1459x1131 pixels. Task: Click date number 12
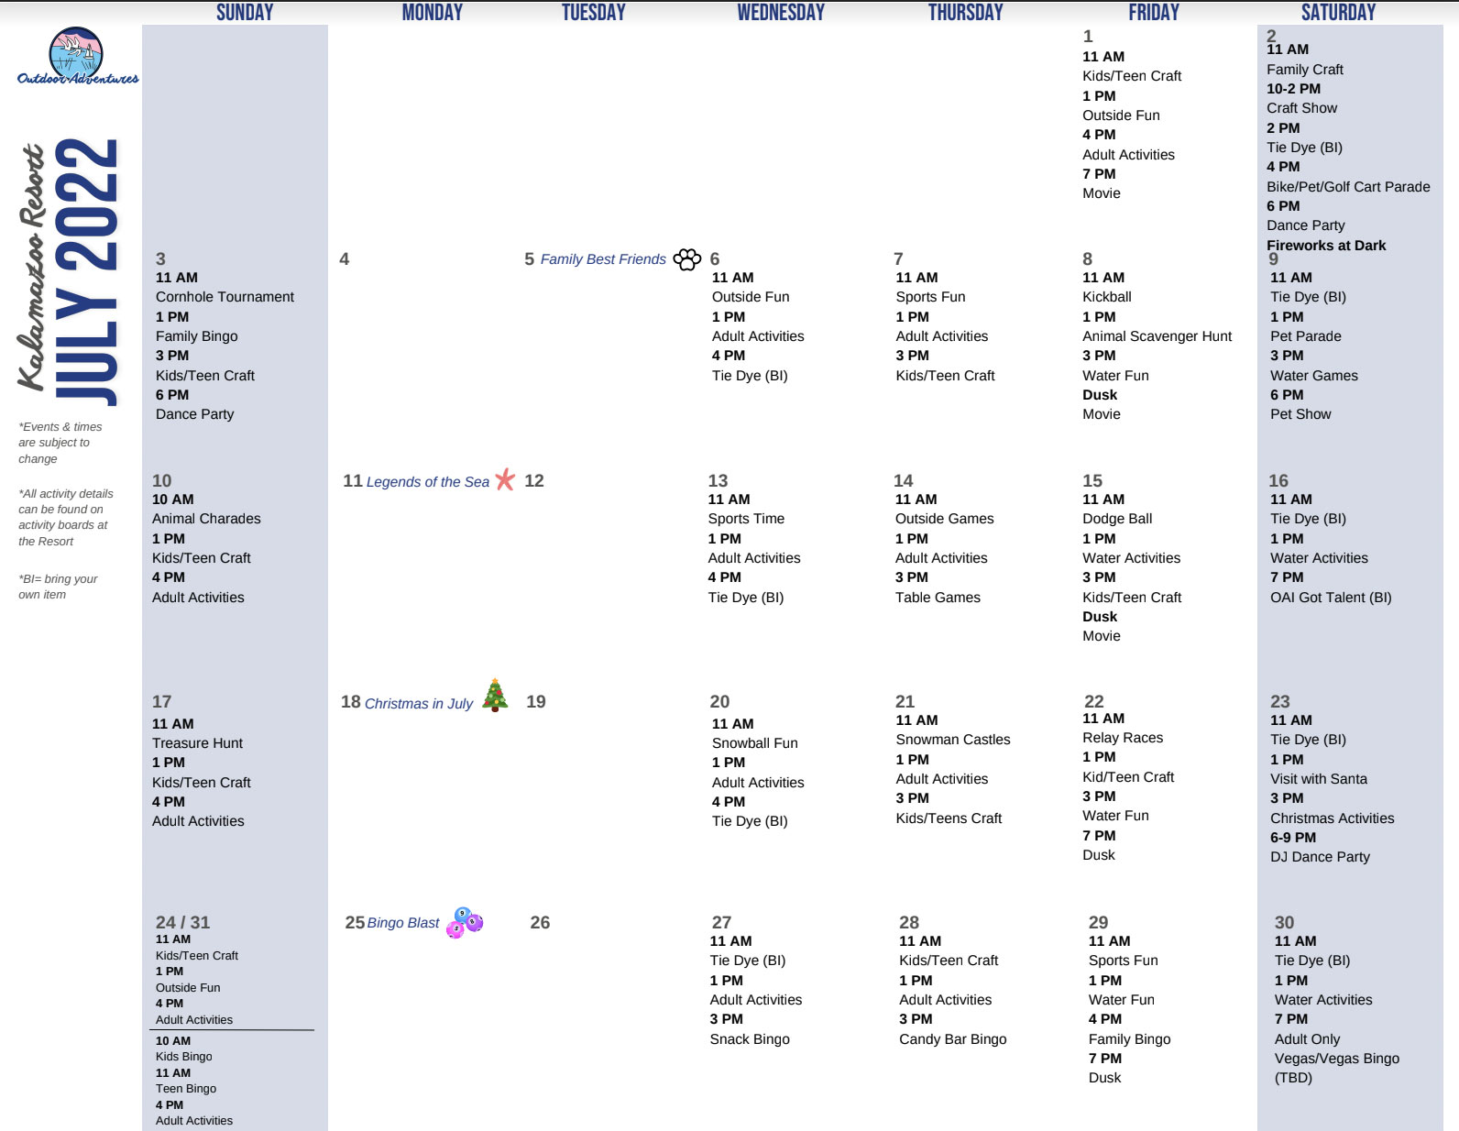(534, 480)
